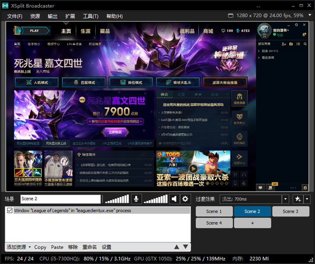The height and width of the screenshot is (264, 315).
Task: Move source down with down arrow
Action: tap(186, 247)
